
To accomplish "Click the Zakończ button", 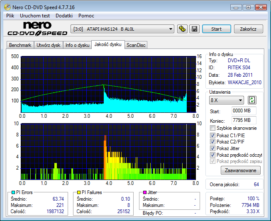I will (x=248, y=29).
